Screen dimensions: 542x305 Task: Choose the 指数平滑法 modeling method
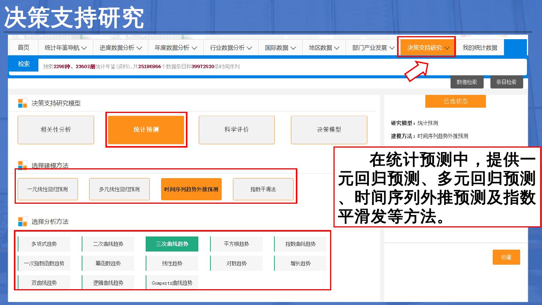[263, 189]
